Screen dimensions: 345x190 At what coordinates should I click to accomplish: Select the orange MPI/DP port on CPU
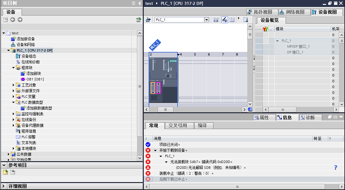point(153,88)
